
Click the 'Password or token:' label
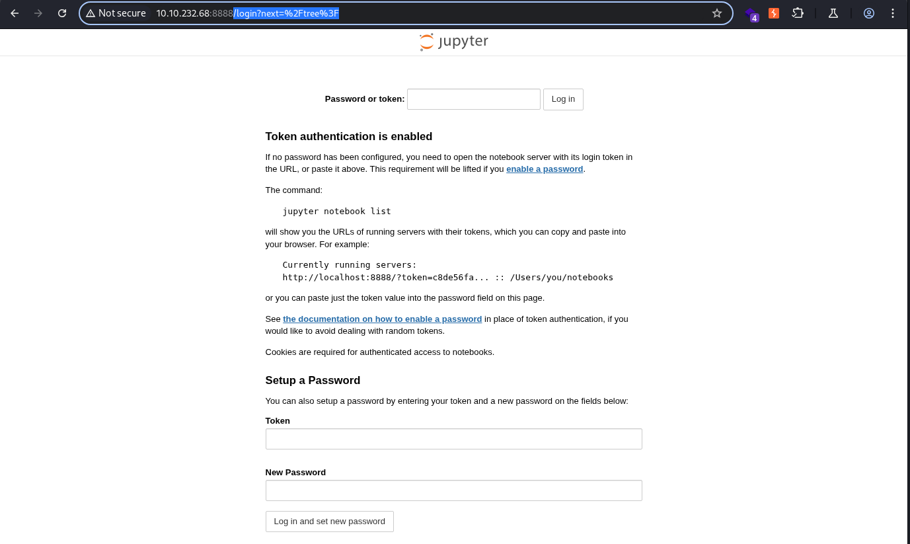point(365,99)
